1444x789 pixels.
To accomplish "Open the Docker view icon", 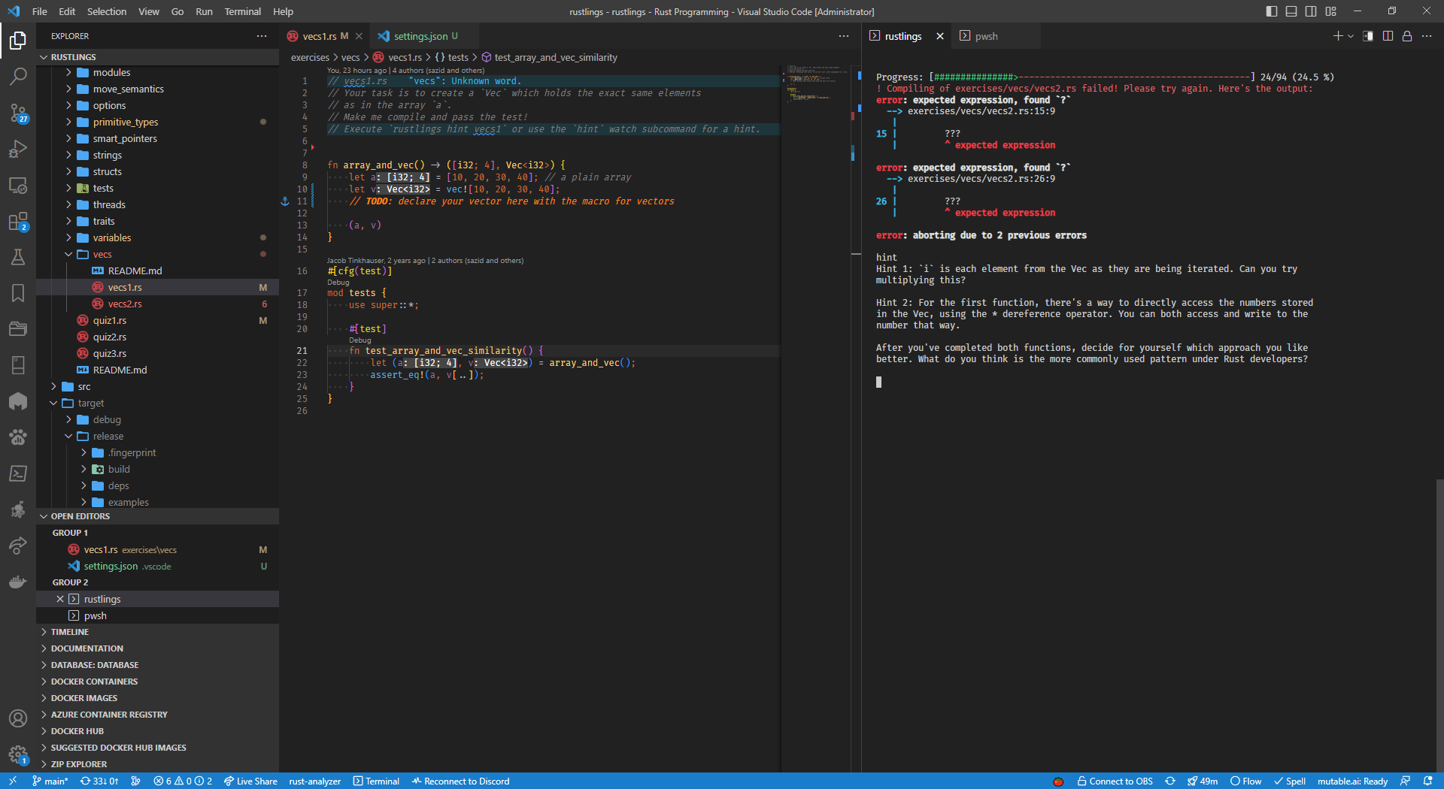I will point(18,582).
